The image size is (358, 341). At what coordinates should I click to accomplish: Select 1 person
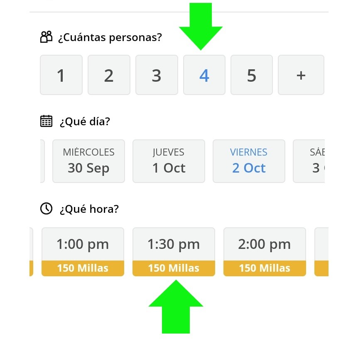coord(61,75)
